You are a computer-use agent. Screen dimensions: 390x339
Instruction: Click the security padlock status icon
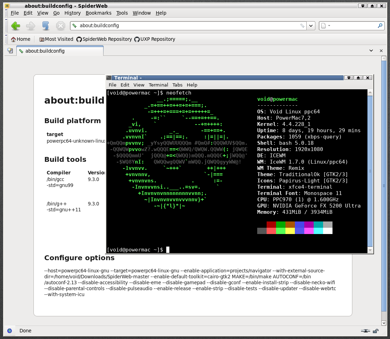pyautogui.click(x=376, y=331)
